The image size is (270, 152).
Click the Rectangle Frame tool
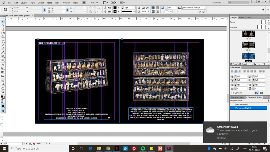[3, 56]
